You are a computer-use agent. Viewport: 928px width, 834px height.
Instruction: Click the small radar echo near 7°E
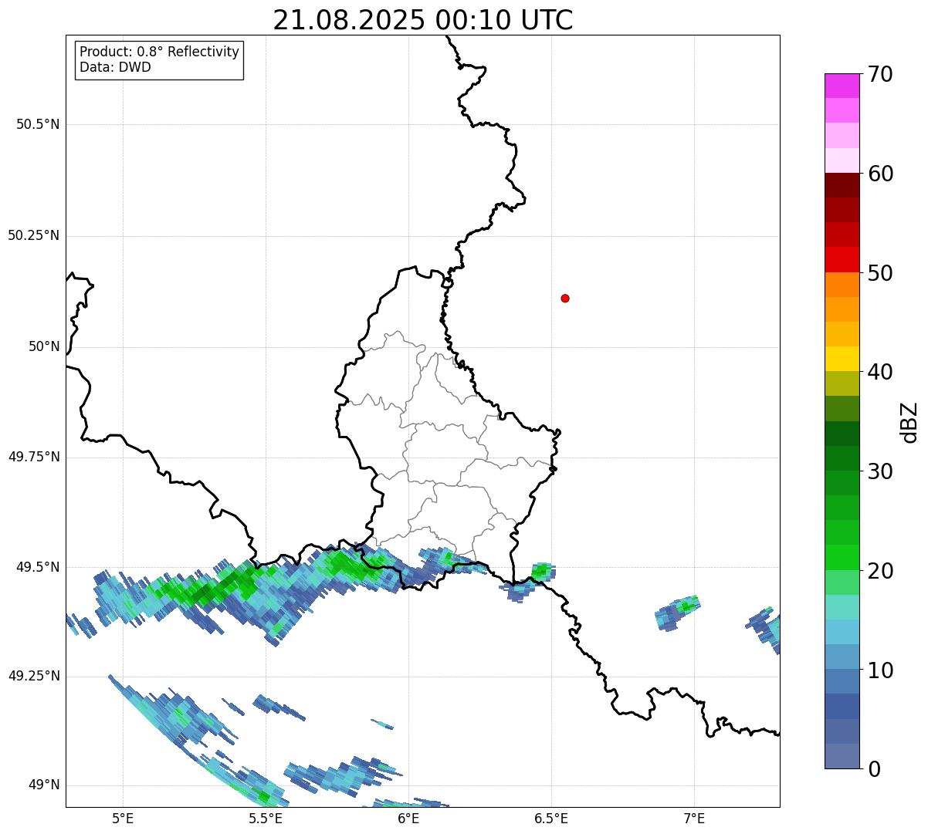click(x=677, y=613)
